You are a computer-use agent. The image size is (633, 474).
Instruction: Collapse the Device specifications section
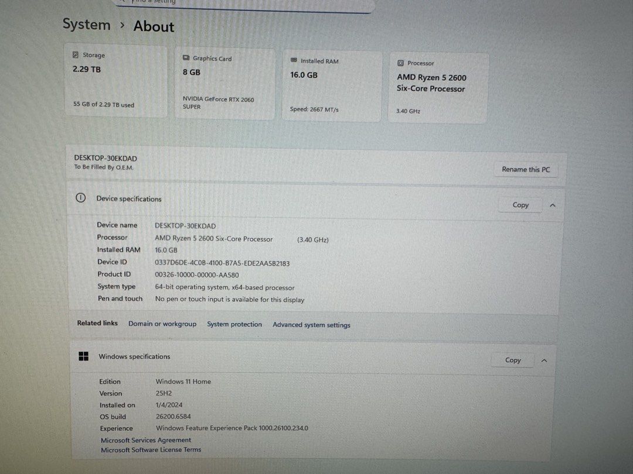coord(552,205)
